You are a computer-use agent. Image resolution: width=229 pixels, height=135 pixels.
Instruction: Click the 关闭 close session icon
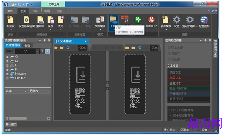tap(61, 20)
